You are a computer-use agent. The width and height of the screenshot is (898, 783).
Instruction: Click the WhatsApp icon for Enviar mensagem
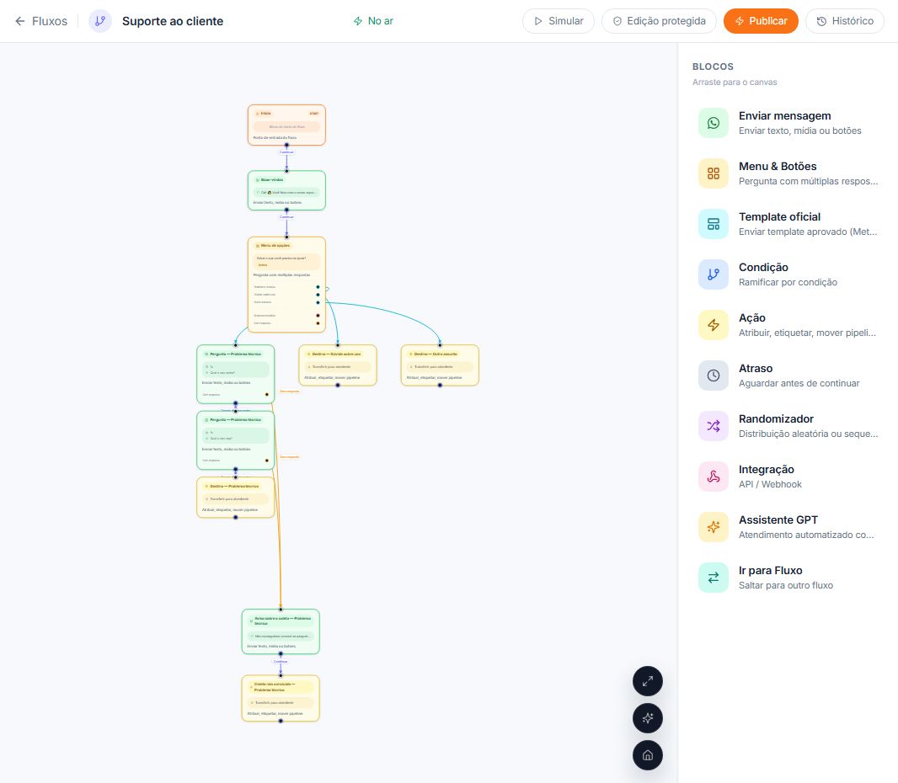(713, 123)
